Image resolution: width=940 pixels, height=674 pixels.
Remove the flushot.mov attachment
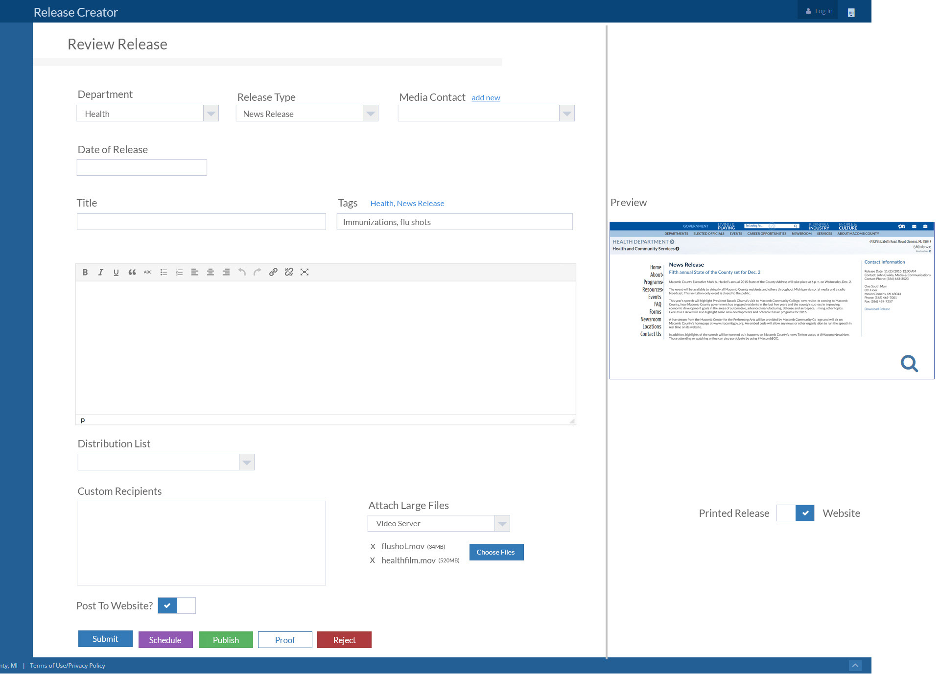pos(373,546)
